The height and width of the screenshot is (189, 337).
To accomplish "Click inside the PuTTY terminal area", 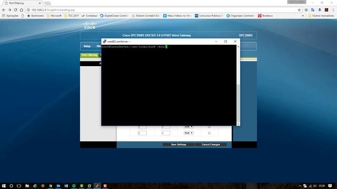I will click(x=168, y=86).
